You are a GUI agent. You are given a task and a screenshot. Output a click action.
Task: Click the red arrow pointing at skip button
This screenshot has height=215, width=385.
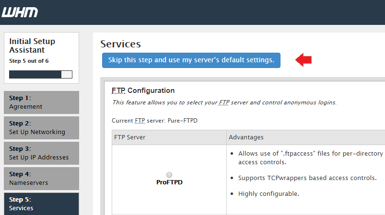303,60
